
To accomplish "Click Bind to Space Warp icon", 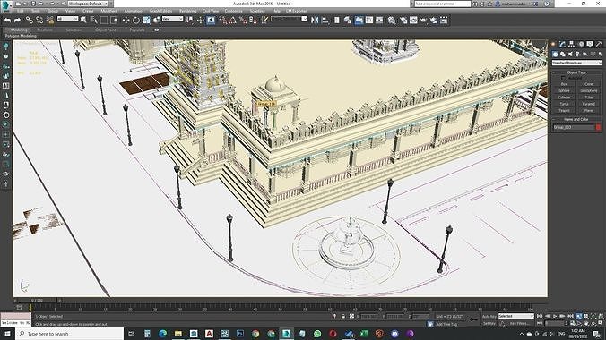I will click(x=50, y=20).
